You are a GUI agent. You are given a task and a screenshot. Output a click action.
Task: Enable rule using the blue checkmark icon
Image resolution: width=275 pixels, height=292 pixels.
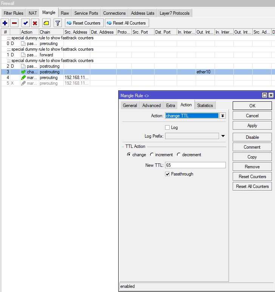[25, 23]
